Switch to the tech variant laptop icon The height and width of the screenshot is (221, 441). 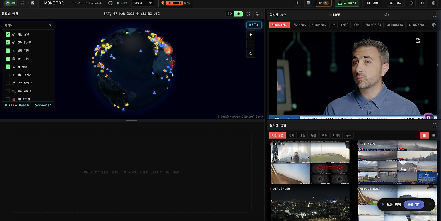[23, 3]
